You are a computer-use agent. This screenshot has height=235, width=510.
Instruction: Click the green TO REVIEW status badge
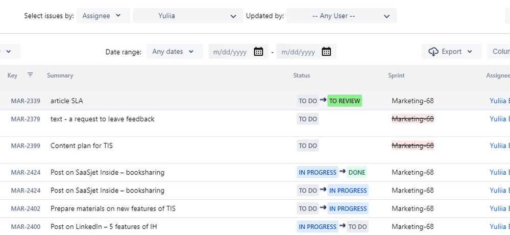coord(345,101)
